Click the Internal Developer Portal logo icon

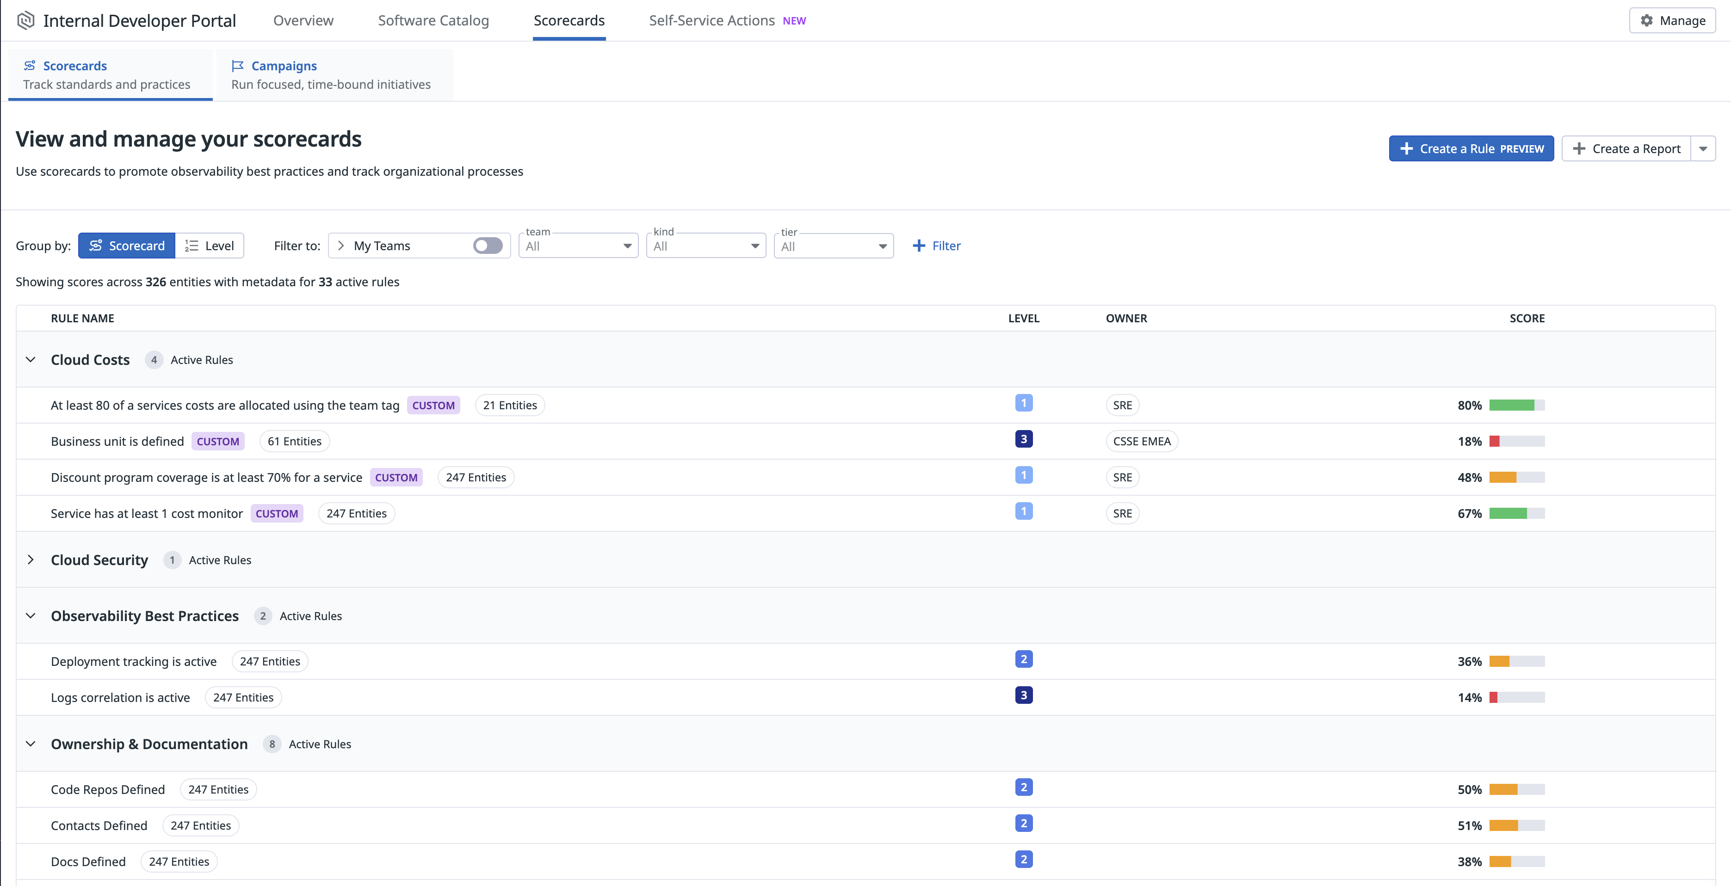click(25, 20)
